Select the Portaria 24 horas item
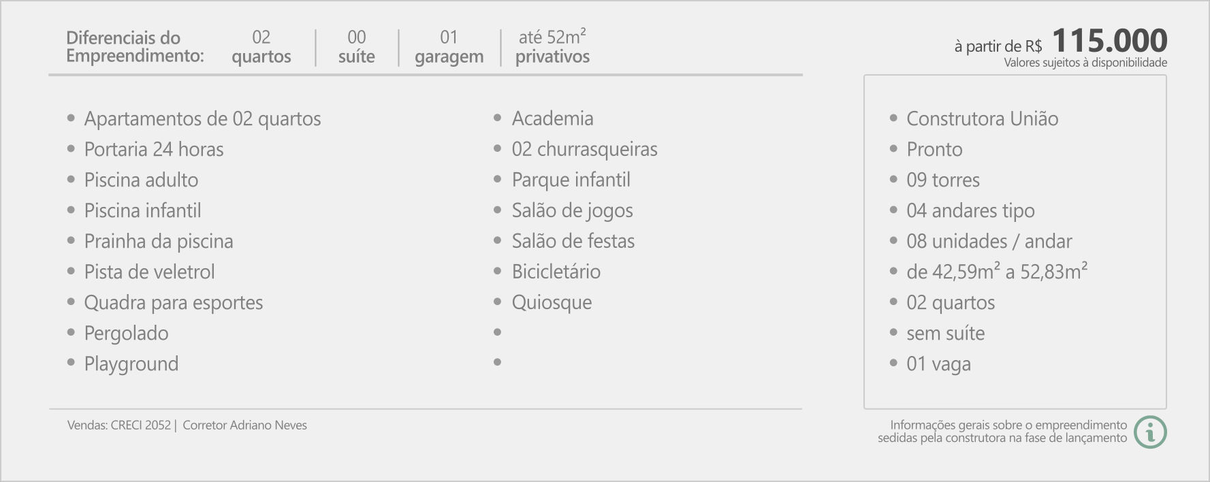This screenshot has height=482, width=1210. [x=154, y=149]
